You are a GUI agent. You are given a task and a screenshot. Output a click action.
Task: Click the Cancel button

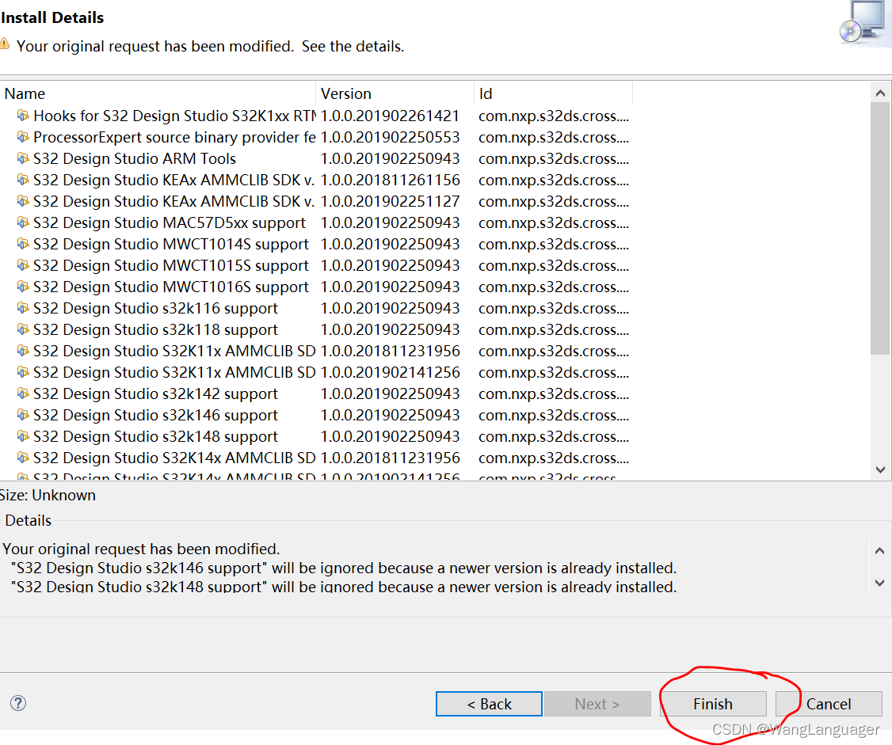829,704
